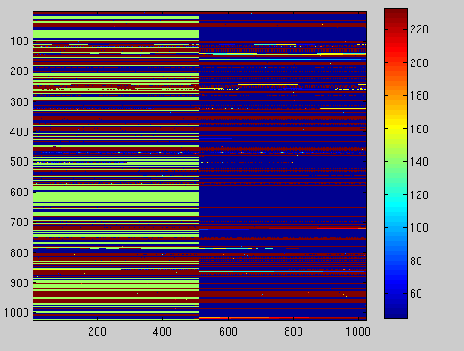
Task: Click colorbar tick label 180
Action: point(419,96)
